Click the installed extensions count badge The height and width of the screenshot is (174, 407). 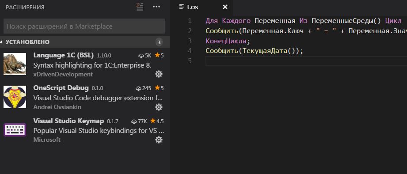click(159, 42)
